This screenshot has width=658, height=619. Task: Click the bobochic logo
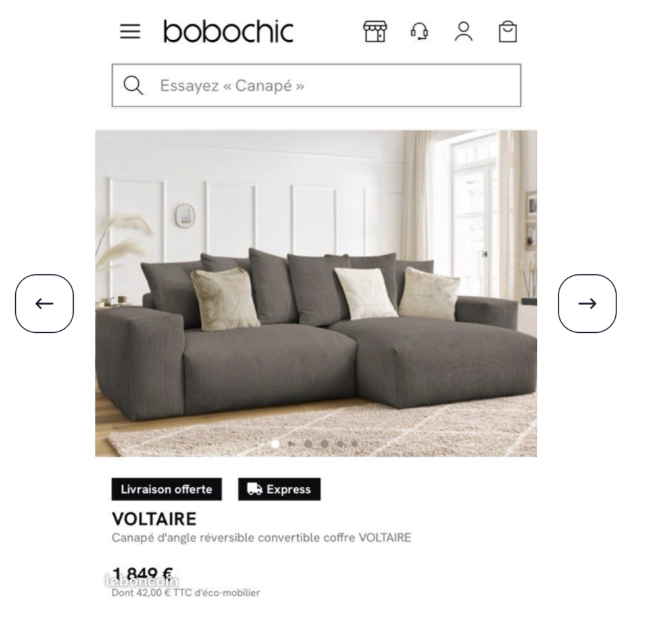tap(228, 32)
